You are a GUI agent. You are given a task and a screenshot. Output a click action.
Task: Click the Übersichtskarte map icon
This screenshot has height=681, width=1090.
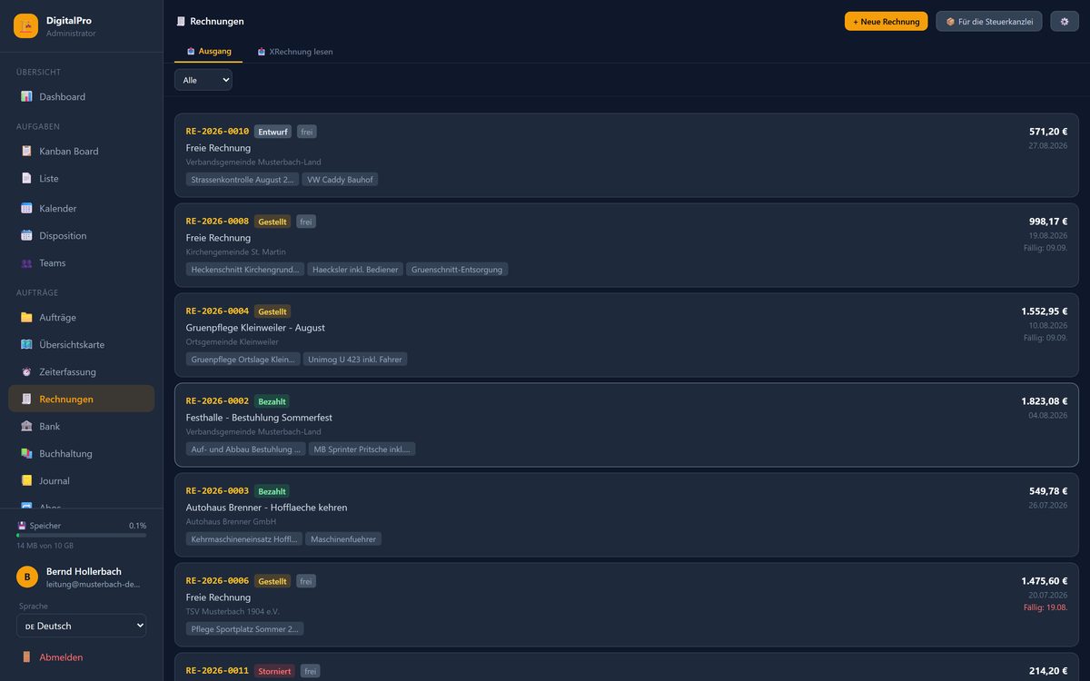point(26,345)
